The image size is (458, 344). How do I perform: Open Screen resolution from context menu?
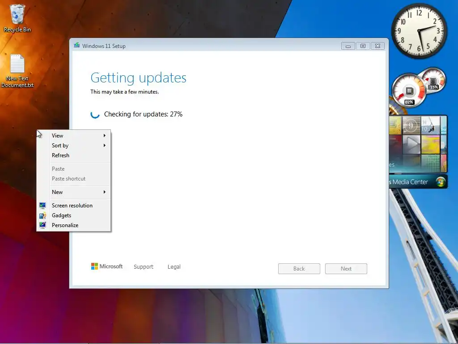[x=74, y=206]
